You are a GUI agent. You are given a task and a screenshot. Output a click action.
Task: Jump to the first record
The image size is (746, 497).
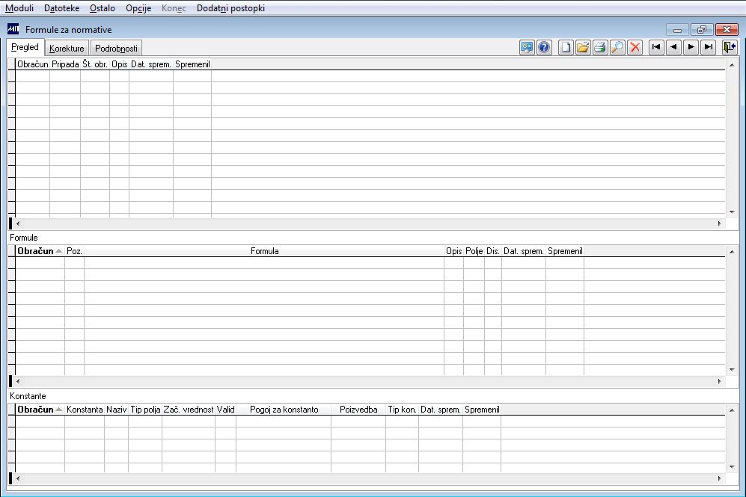coord(656,47)
